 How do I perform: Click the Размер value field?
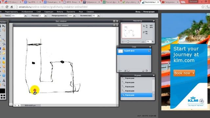pyautogui.click(x=42, y=16)
